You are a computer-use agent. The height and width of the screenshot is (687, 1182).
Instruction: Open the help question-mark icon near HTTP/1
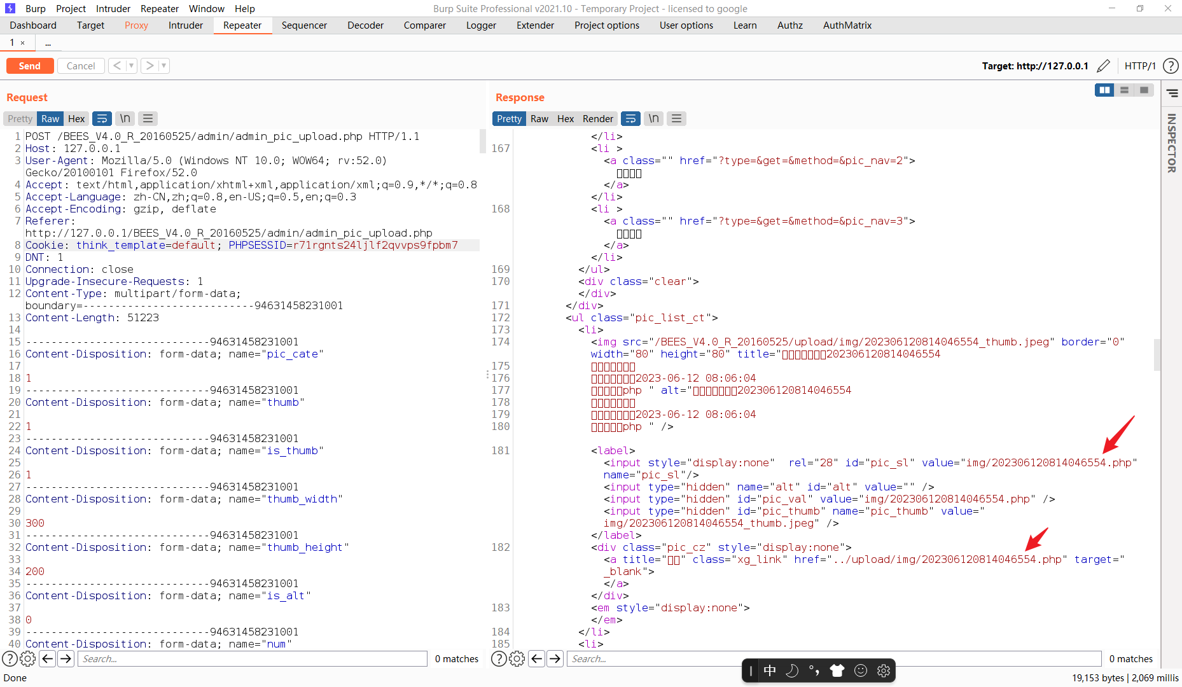coord(1171,66)
